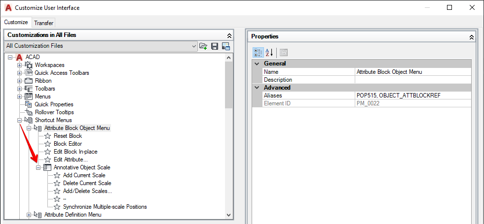Select the Reset Block command
Viewport: 484px width, 224px height.
coord(68,136)
